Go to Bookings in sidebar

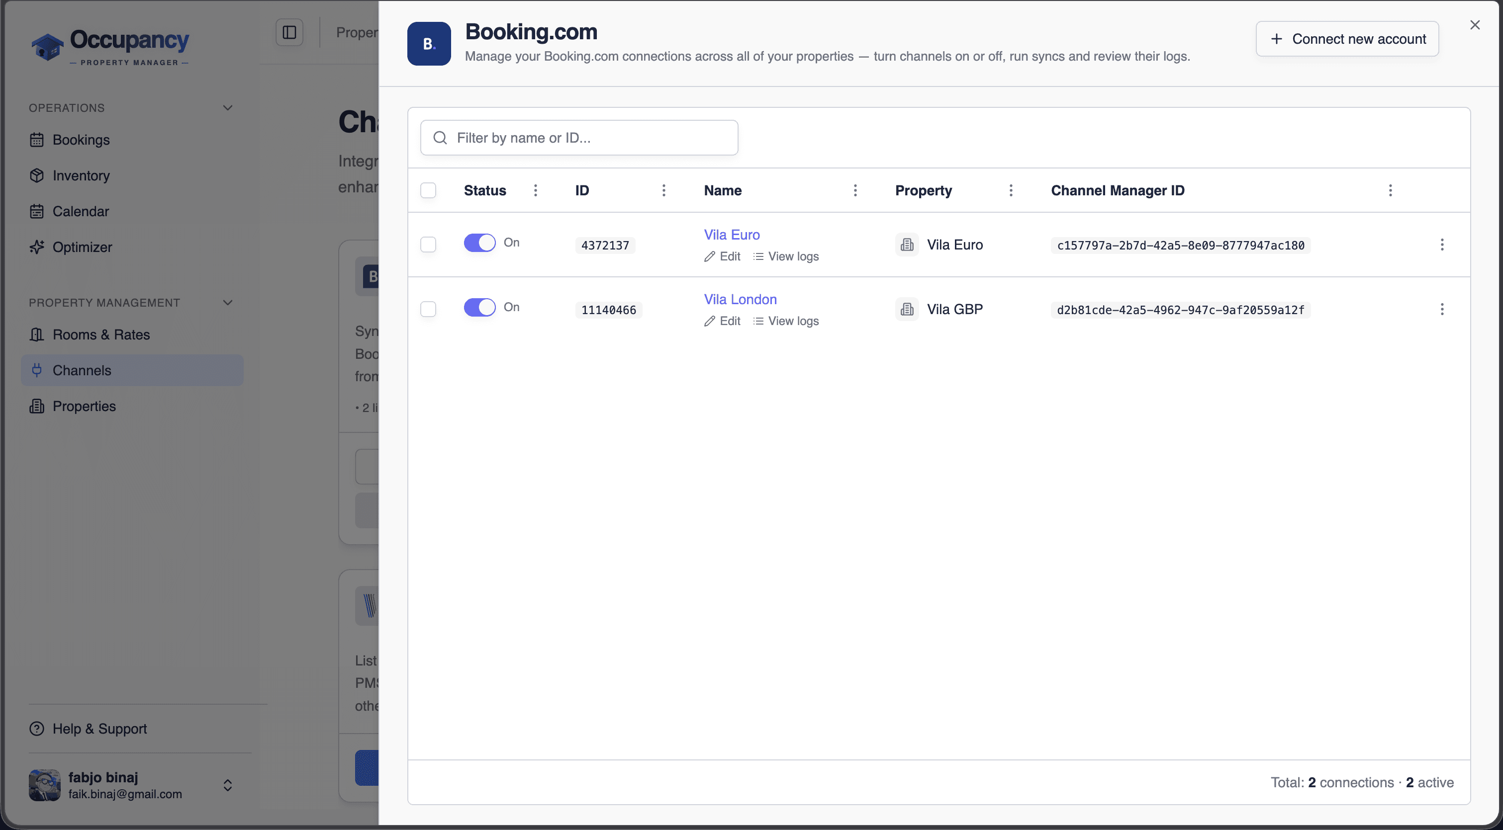pos(132,140)
